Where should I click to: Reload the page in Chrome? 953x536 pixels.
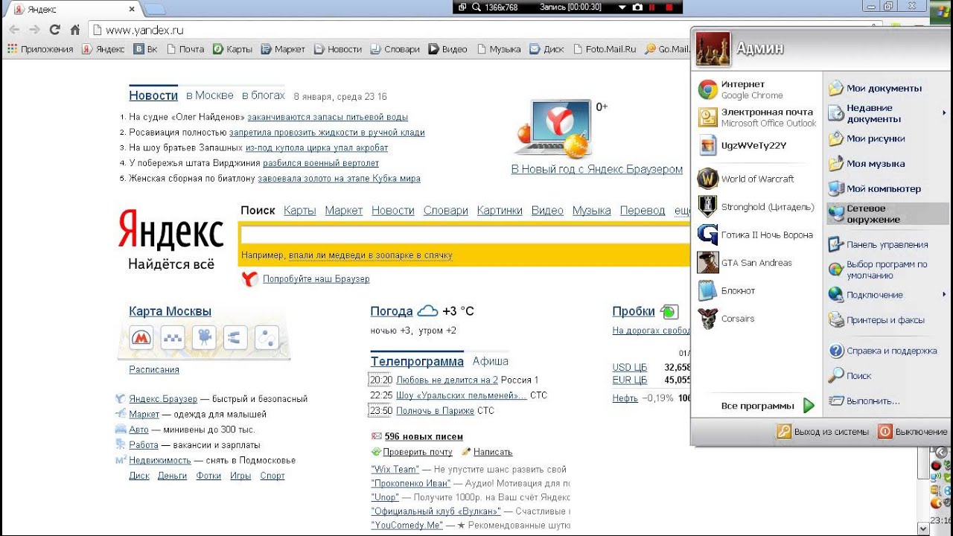(54, 30)
